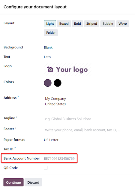Click the Continue button
Screen dimensions: 135x190
pos(13,182)
